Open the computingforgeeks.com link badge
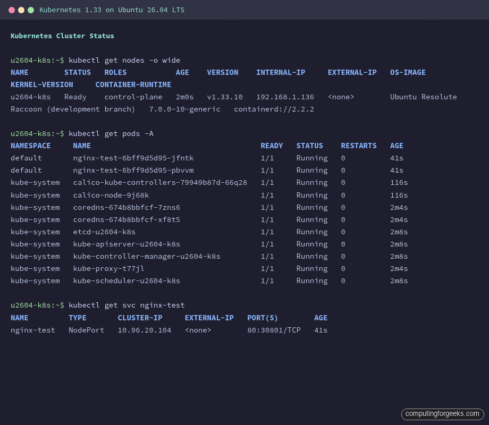The height and width of the screenshot is (425, 489). click(442, 414)
